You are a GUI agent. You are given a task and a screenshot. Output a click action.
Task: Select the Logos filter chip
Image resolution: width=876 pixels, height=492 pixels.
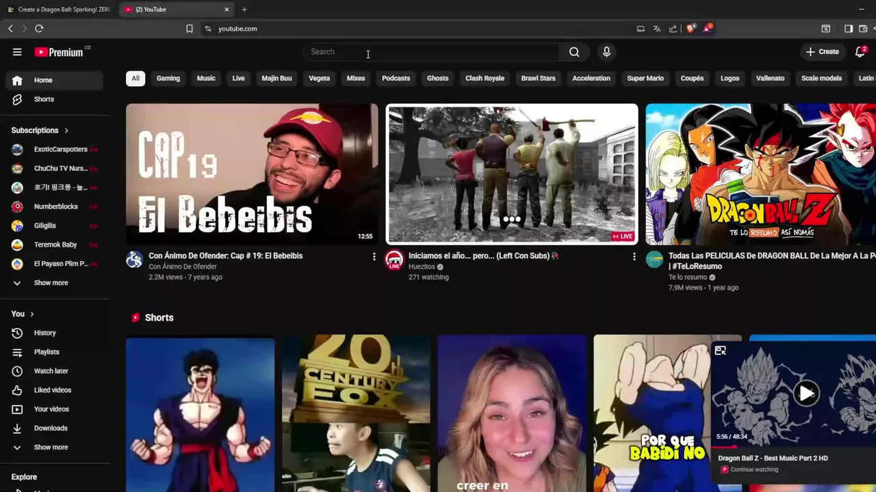(x=730, y=79)
